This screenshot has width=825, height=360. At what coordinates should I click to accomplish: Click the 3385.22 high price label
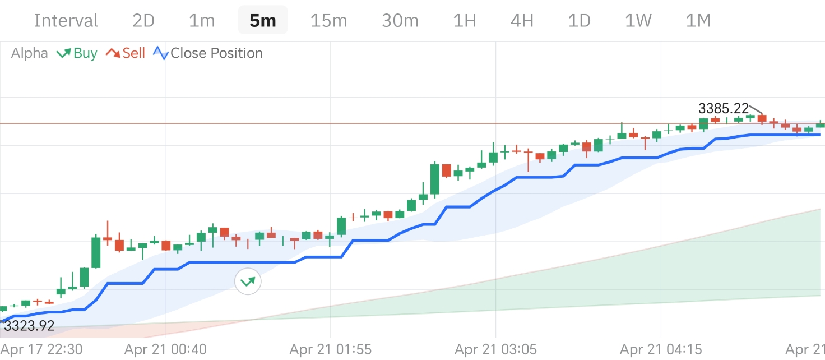723,108
